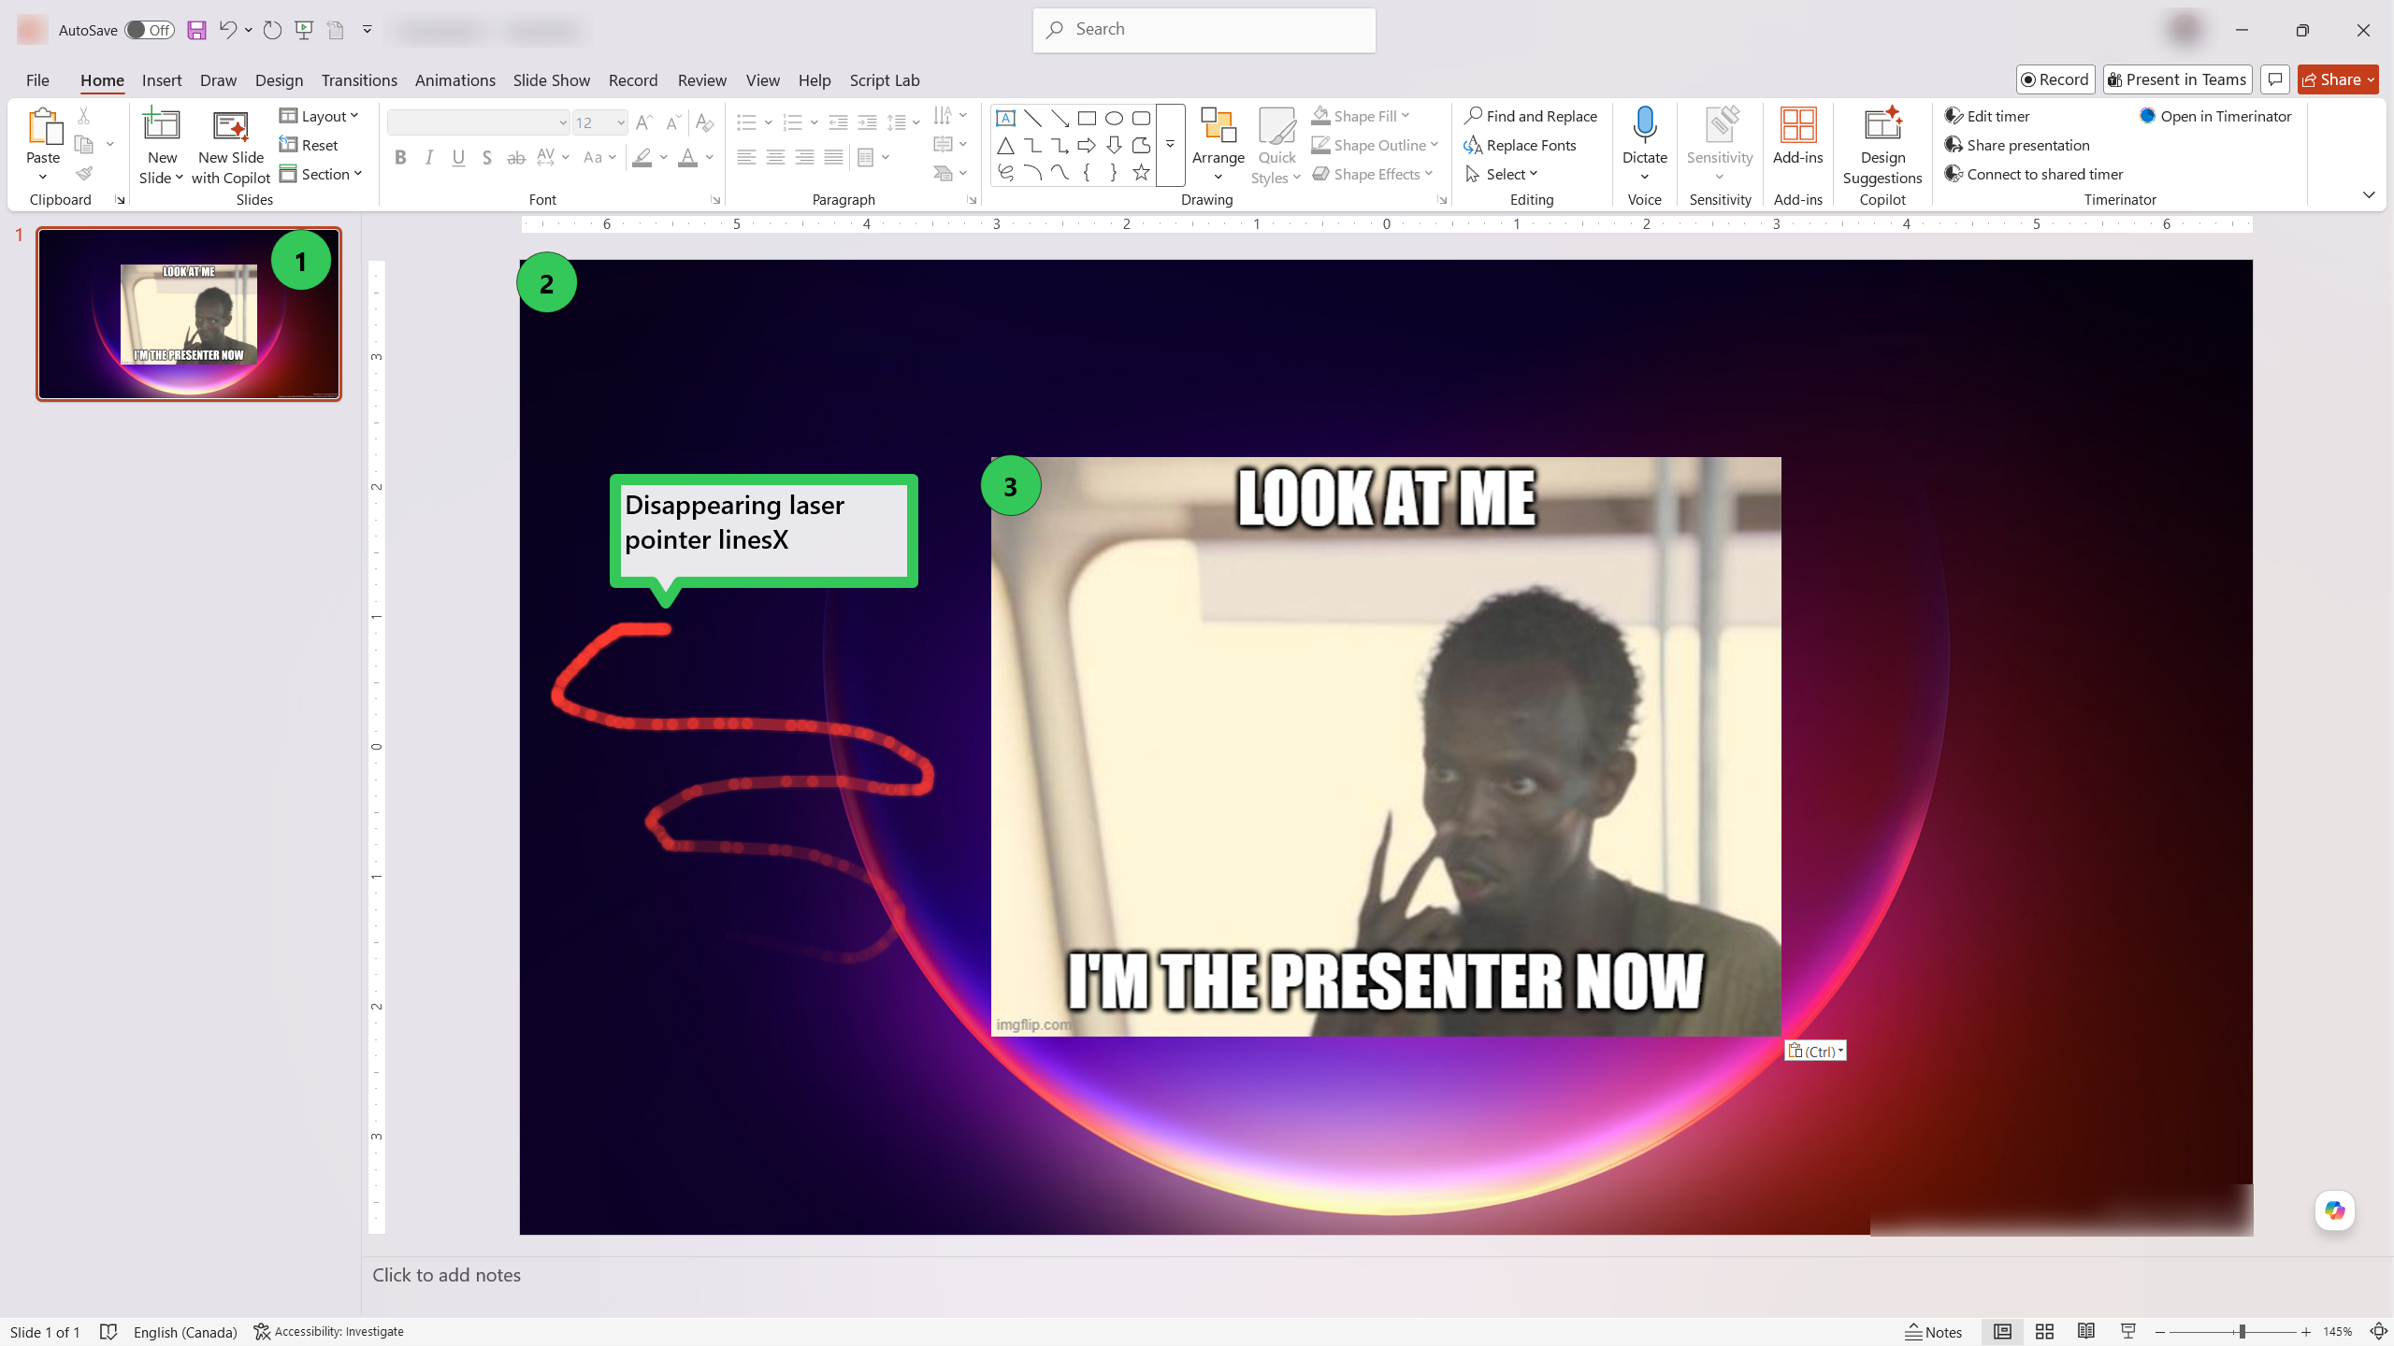Image resolution: width=2394 pixels, height=1346 pixels.
Task: Underline the selected text
Action: pos(458,157)
